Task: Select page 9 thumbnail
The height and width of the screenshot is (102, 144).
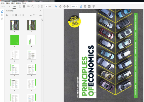Action: coord(15,84)
